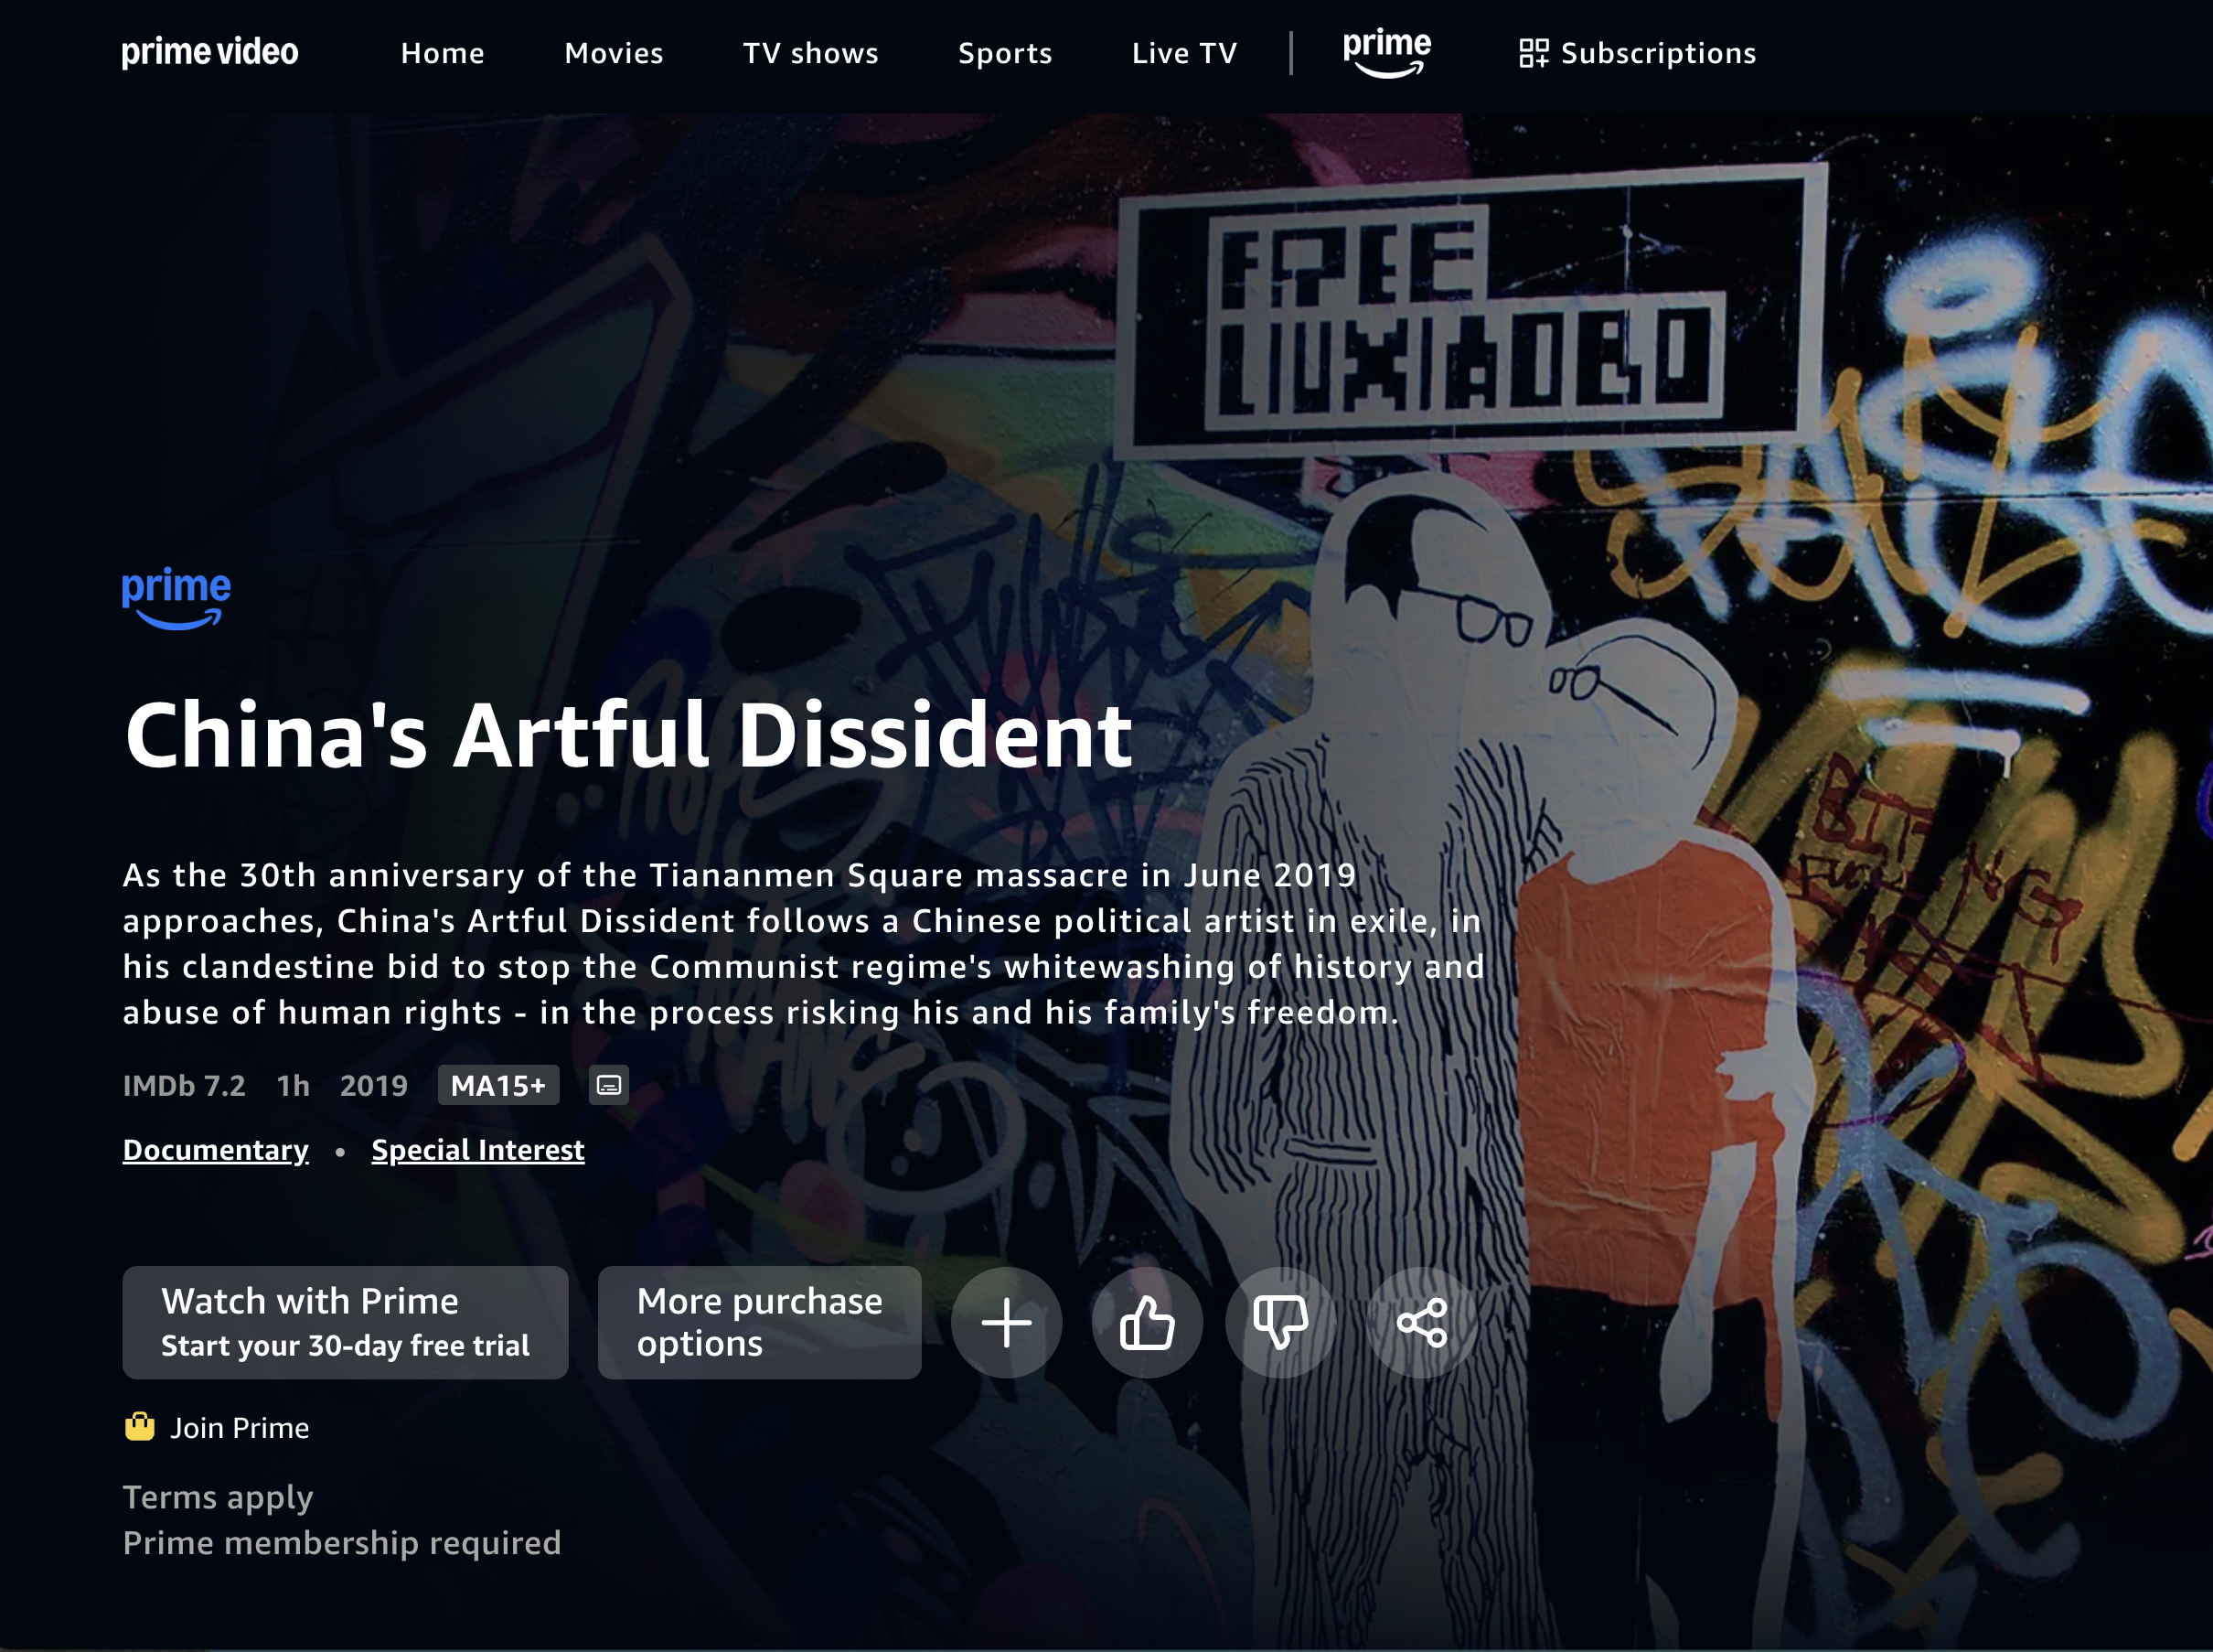Switch to the Movies section

tap(613, 53)
